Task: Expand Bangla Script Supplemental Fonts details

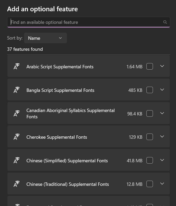Action: (x=162, y=90)
